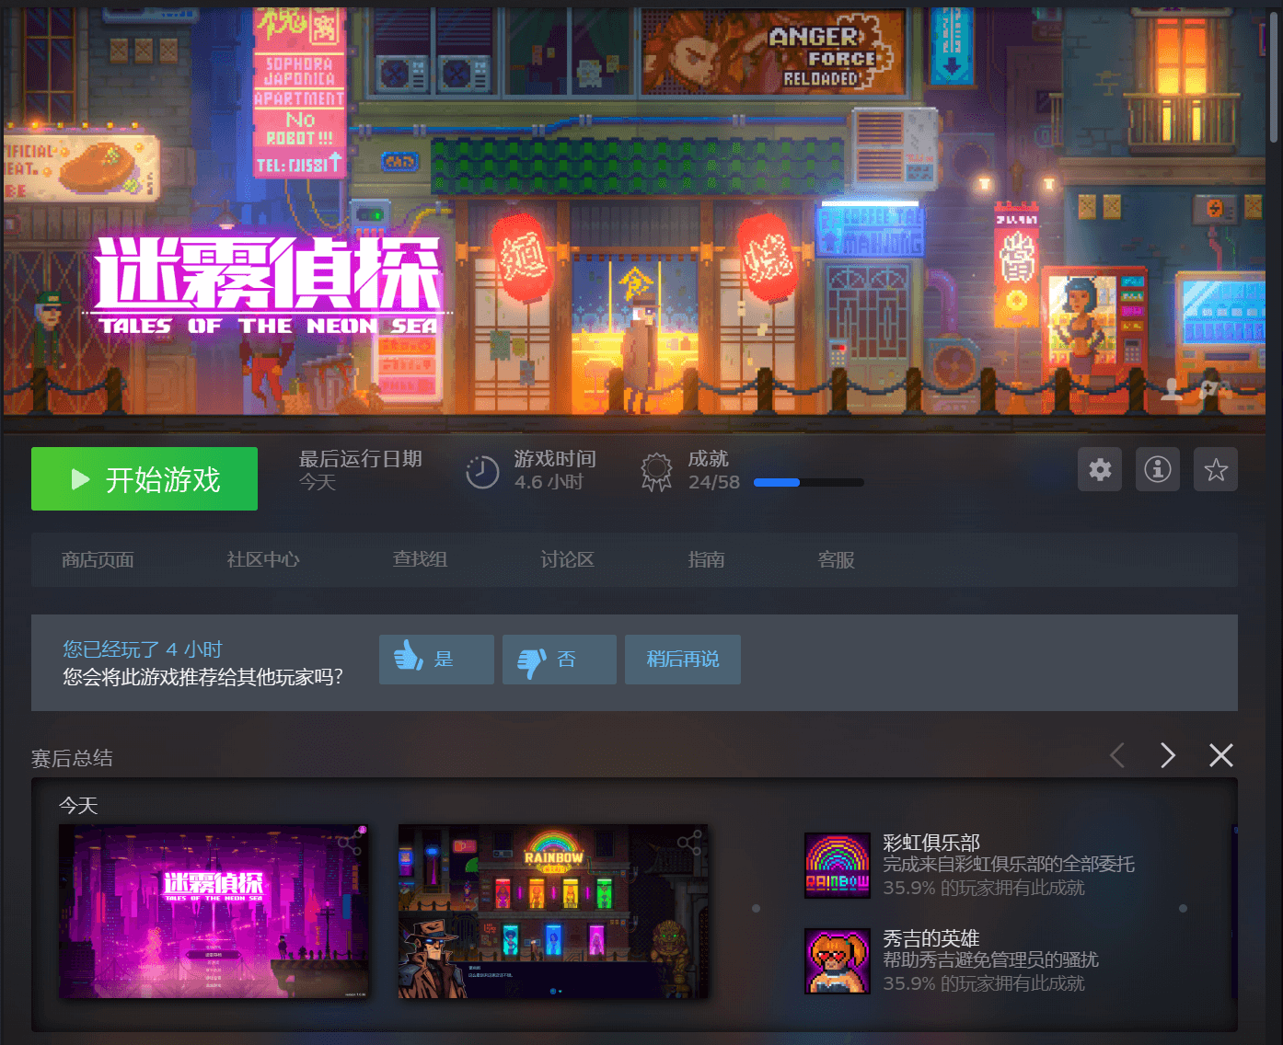
Task: Go to the previous 赛后总结 page
Action: pos(1117,755)
